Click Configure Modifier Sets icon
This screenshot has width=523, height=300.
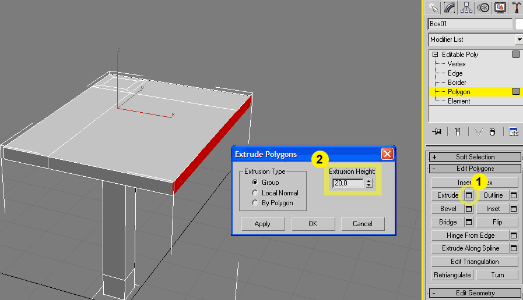[514, 132]
